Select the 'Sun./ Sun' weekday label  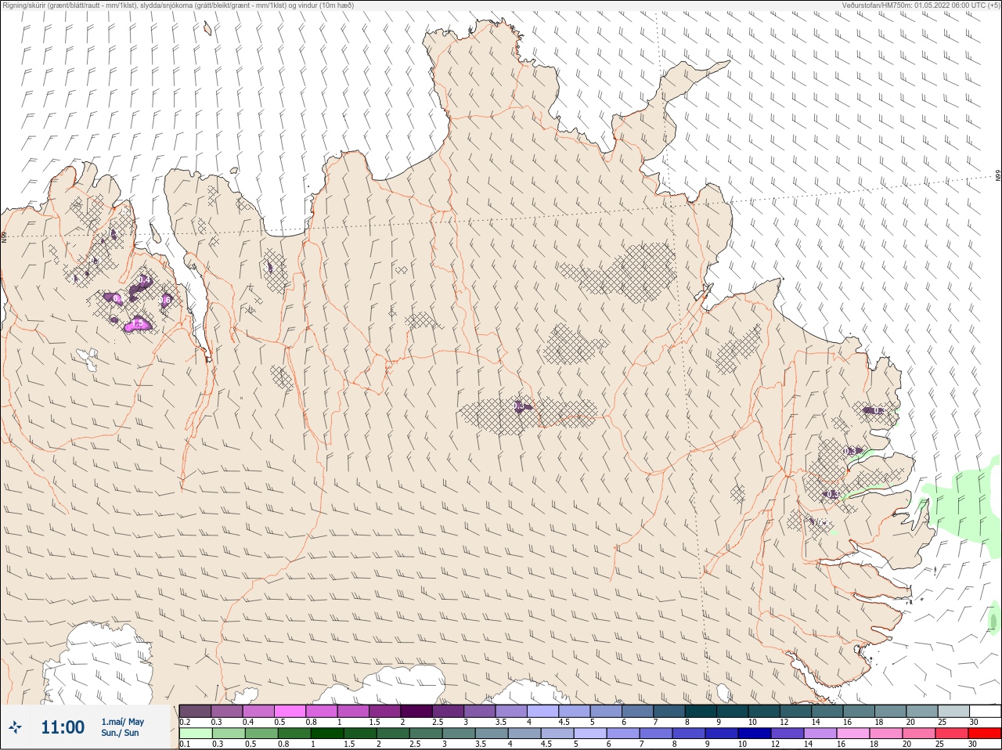pos(121,733)
